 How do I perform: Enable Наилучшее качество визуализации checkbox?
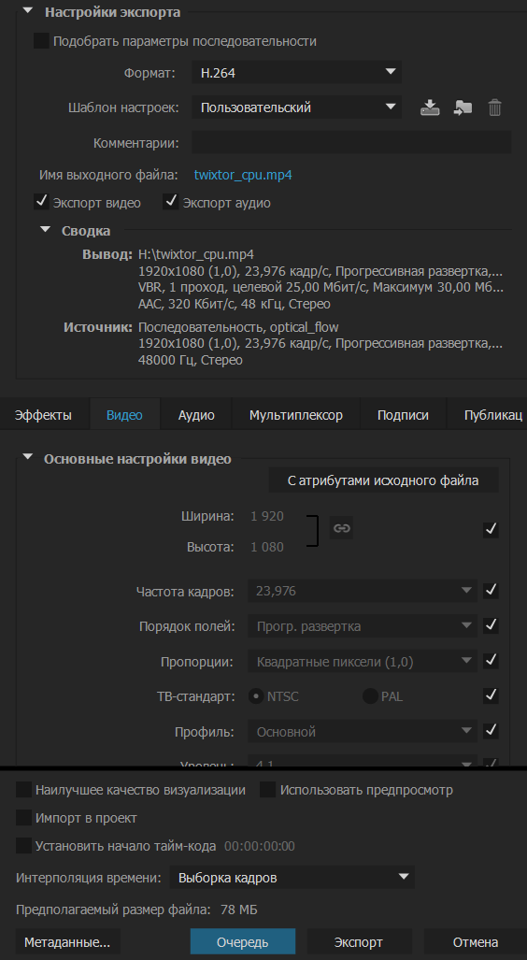click(x=23, y=789)
